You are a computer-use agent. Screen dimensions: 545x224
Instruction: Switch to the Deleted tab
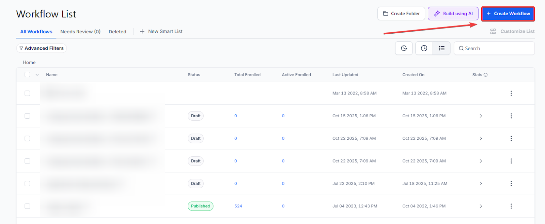[x=117, y=32]
